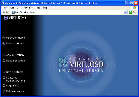139x97 pixels.
Task: Click the page icon in the address bar
Action: click(x=13, y=12)
